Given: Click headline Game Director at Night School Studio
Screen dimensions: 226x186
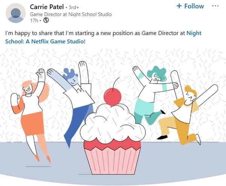Looking at the screenshot, I should pyautogui.click(x=71, y=14).
